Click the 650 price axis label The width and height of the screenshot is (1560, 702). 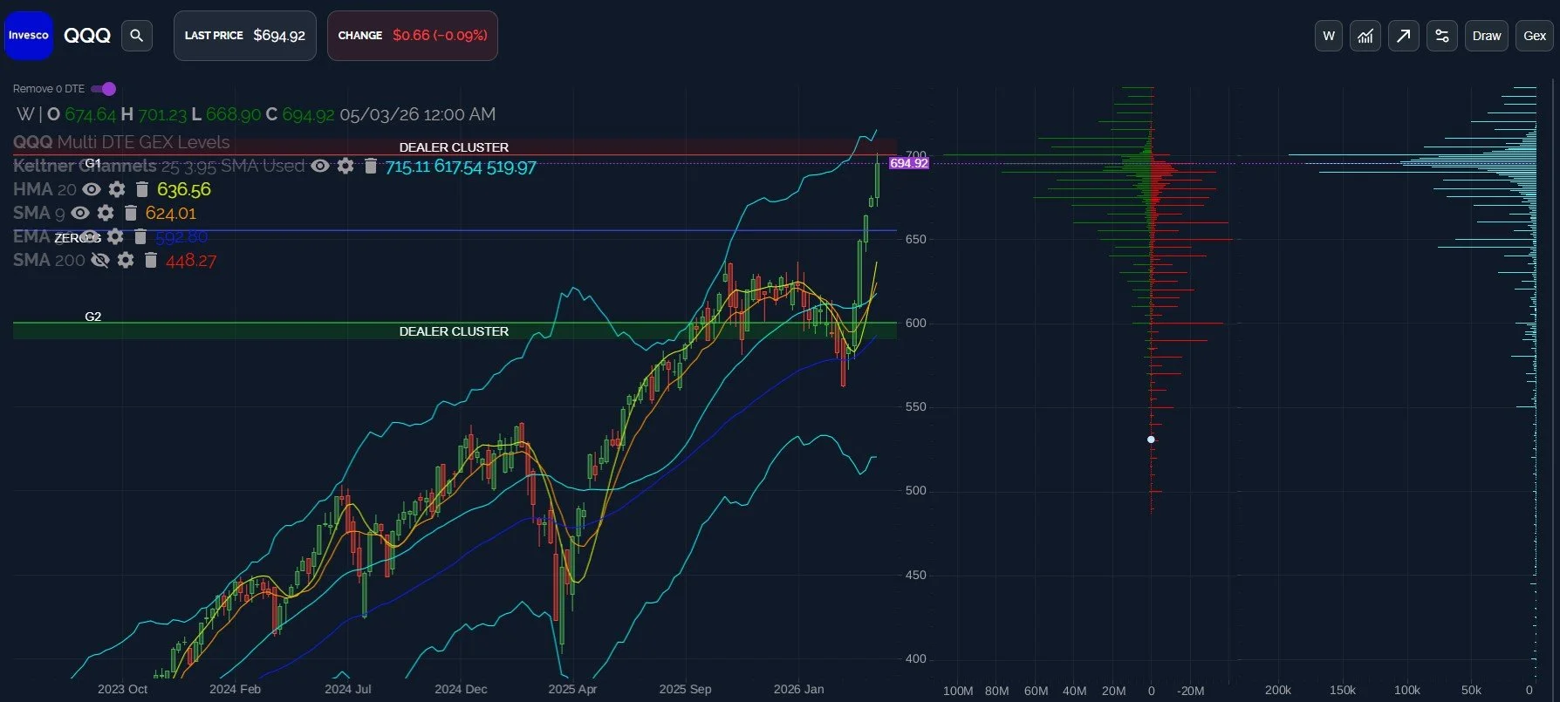click(x=916, y=239)
